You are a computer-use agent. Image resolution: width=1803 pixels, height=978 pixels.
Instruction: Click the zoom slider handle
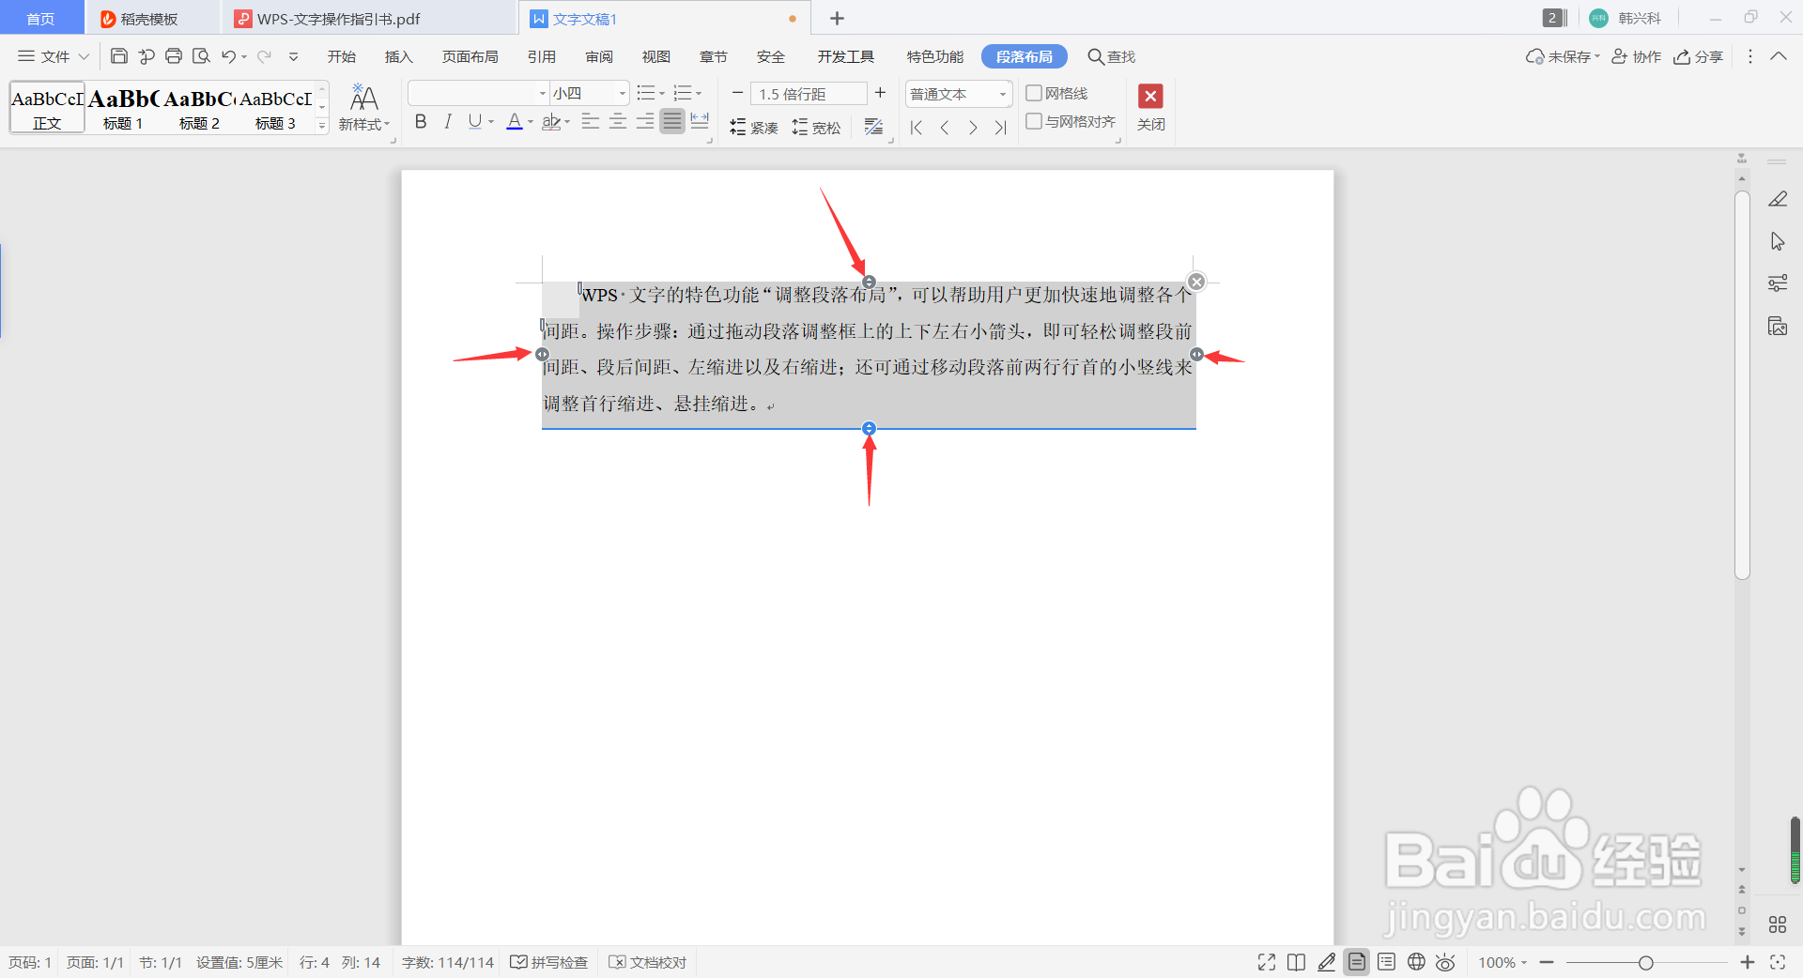point(1645,963)
